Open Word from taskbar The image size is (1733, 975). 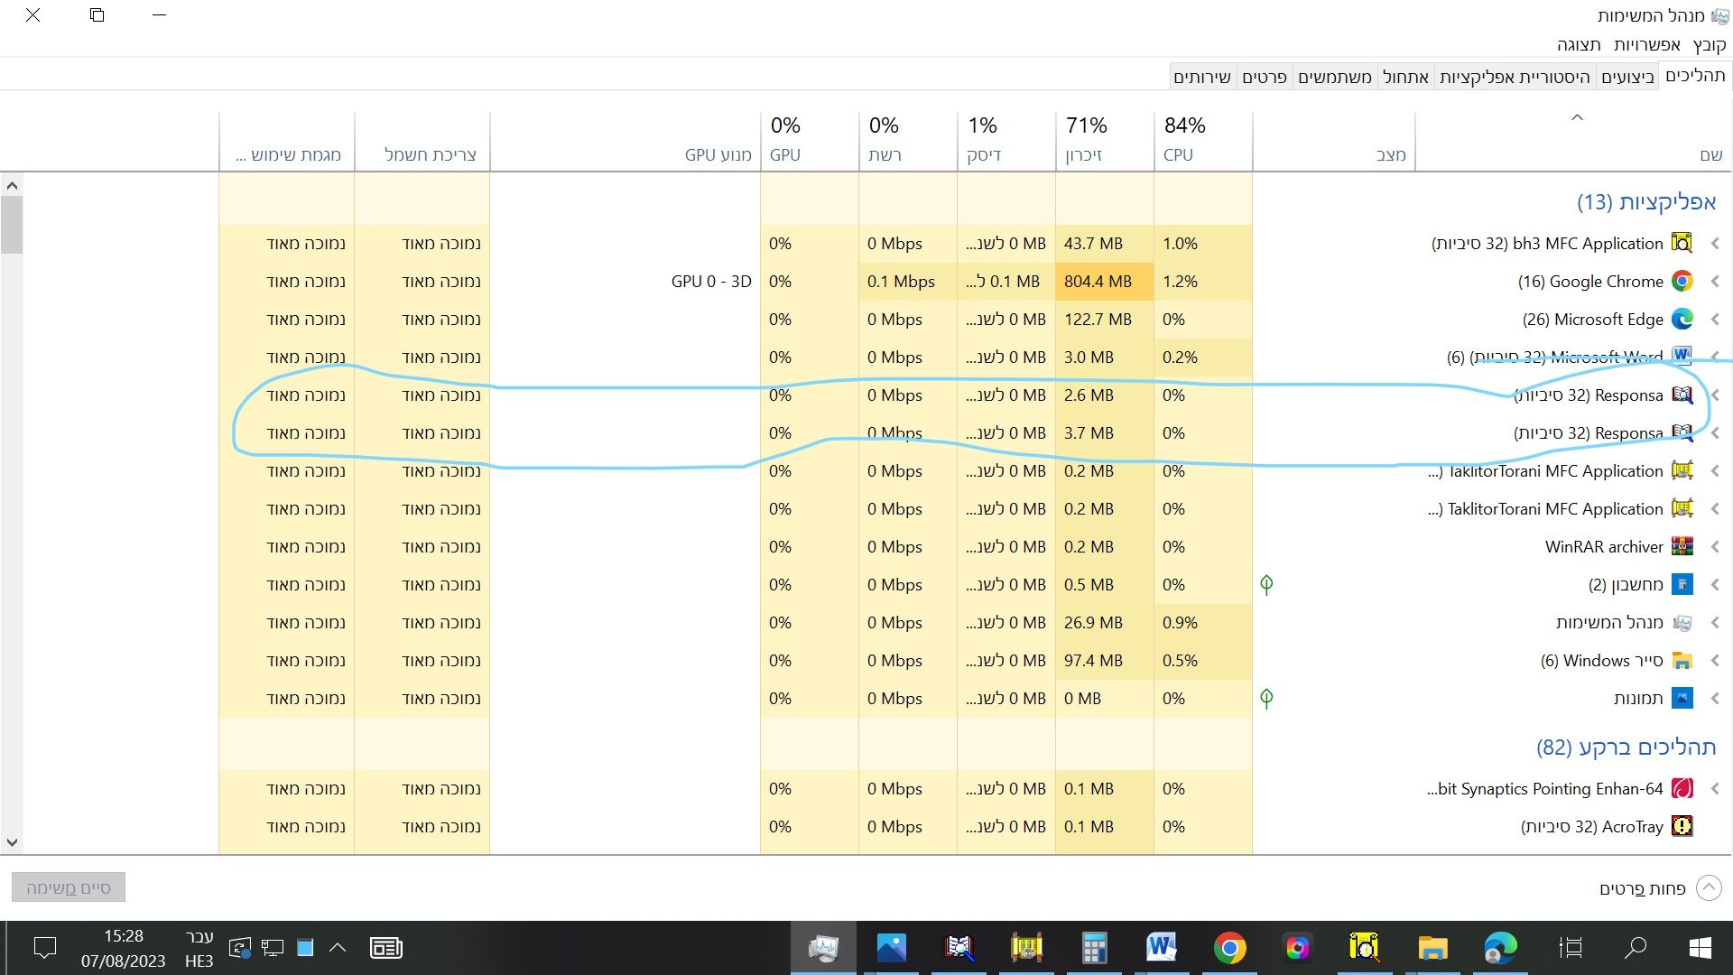coord(1162,948)
